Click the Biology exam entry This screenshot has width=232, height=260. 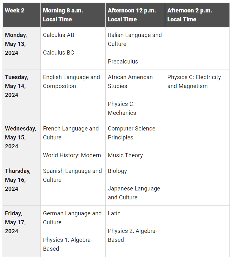point(117,171)
